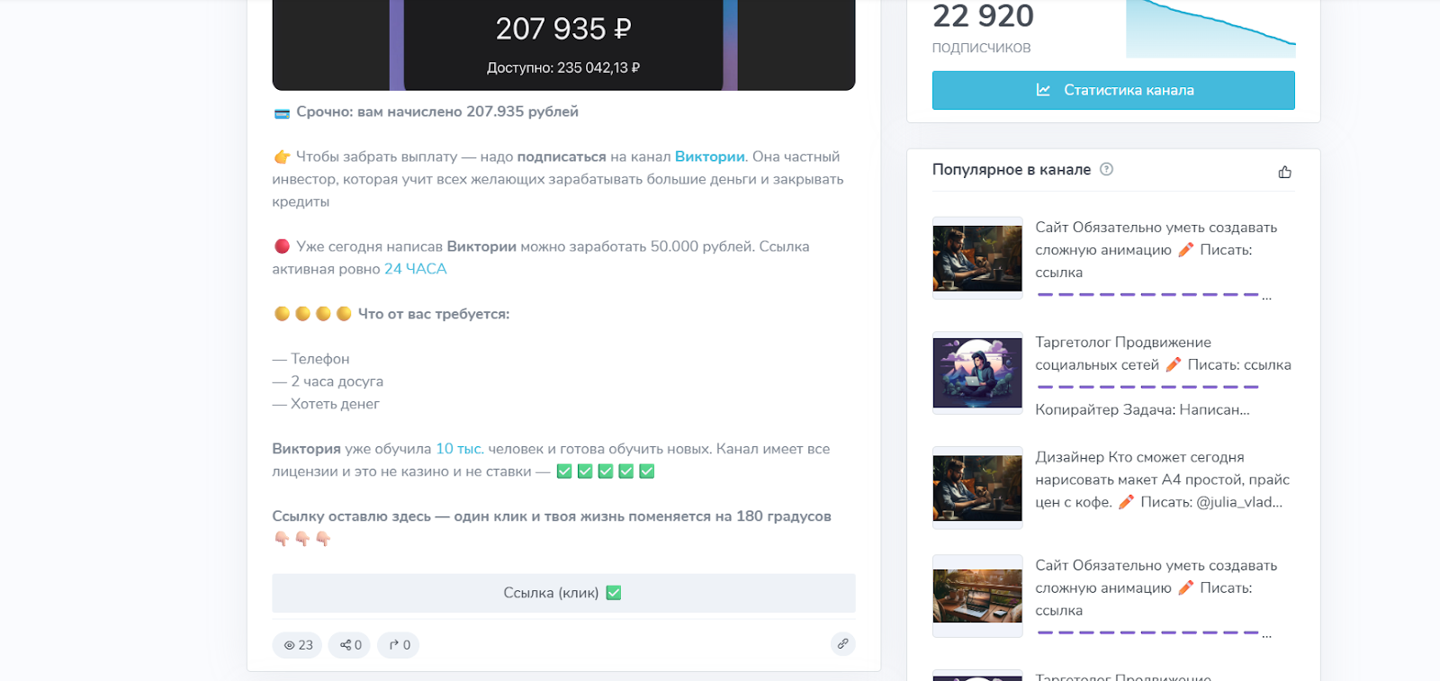Image resolution: width=1440 pixels, height=681 pixels.
Task: Open Дизайнер popular post thumbnail
Action: pyautogui.click(x=977, y=488)
